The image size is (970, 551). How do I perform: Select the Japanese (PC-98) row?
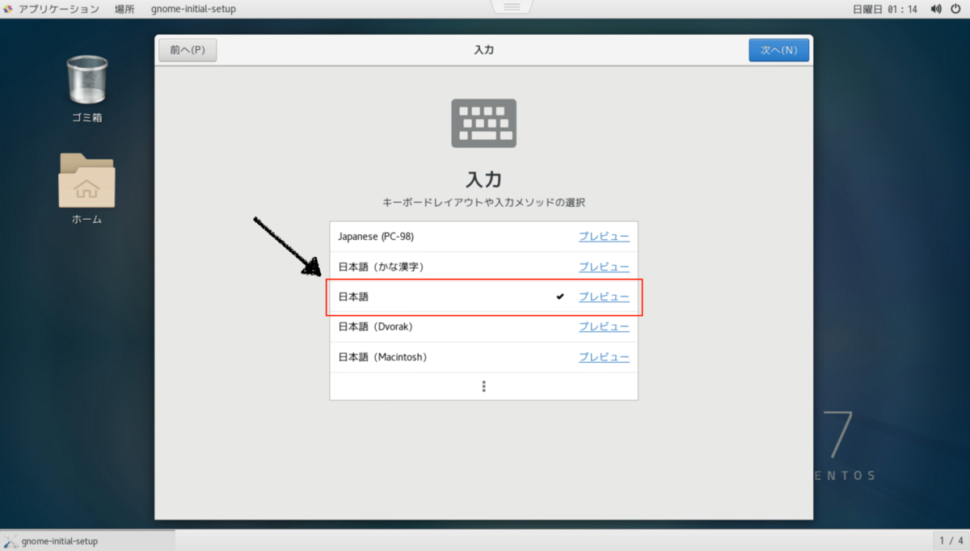[x=483, y=237]
